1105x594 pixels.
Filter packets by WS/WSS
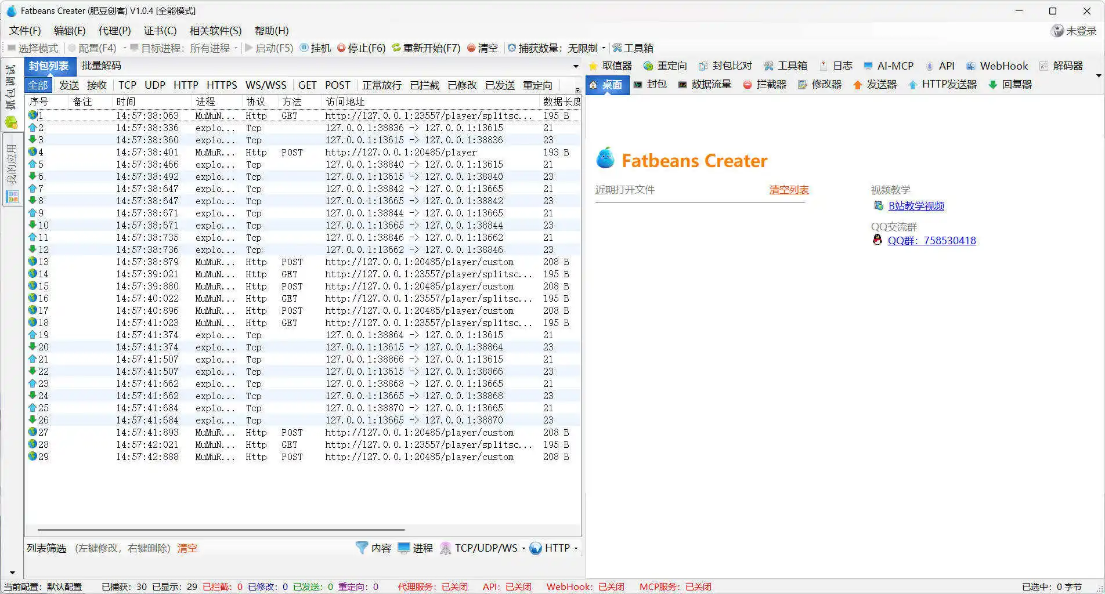[266, 85]
